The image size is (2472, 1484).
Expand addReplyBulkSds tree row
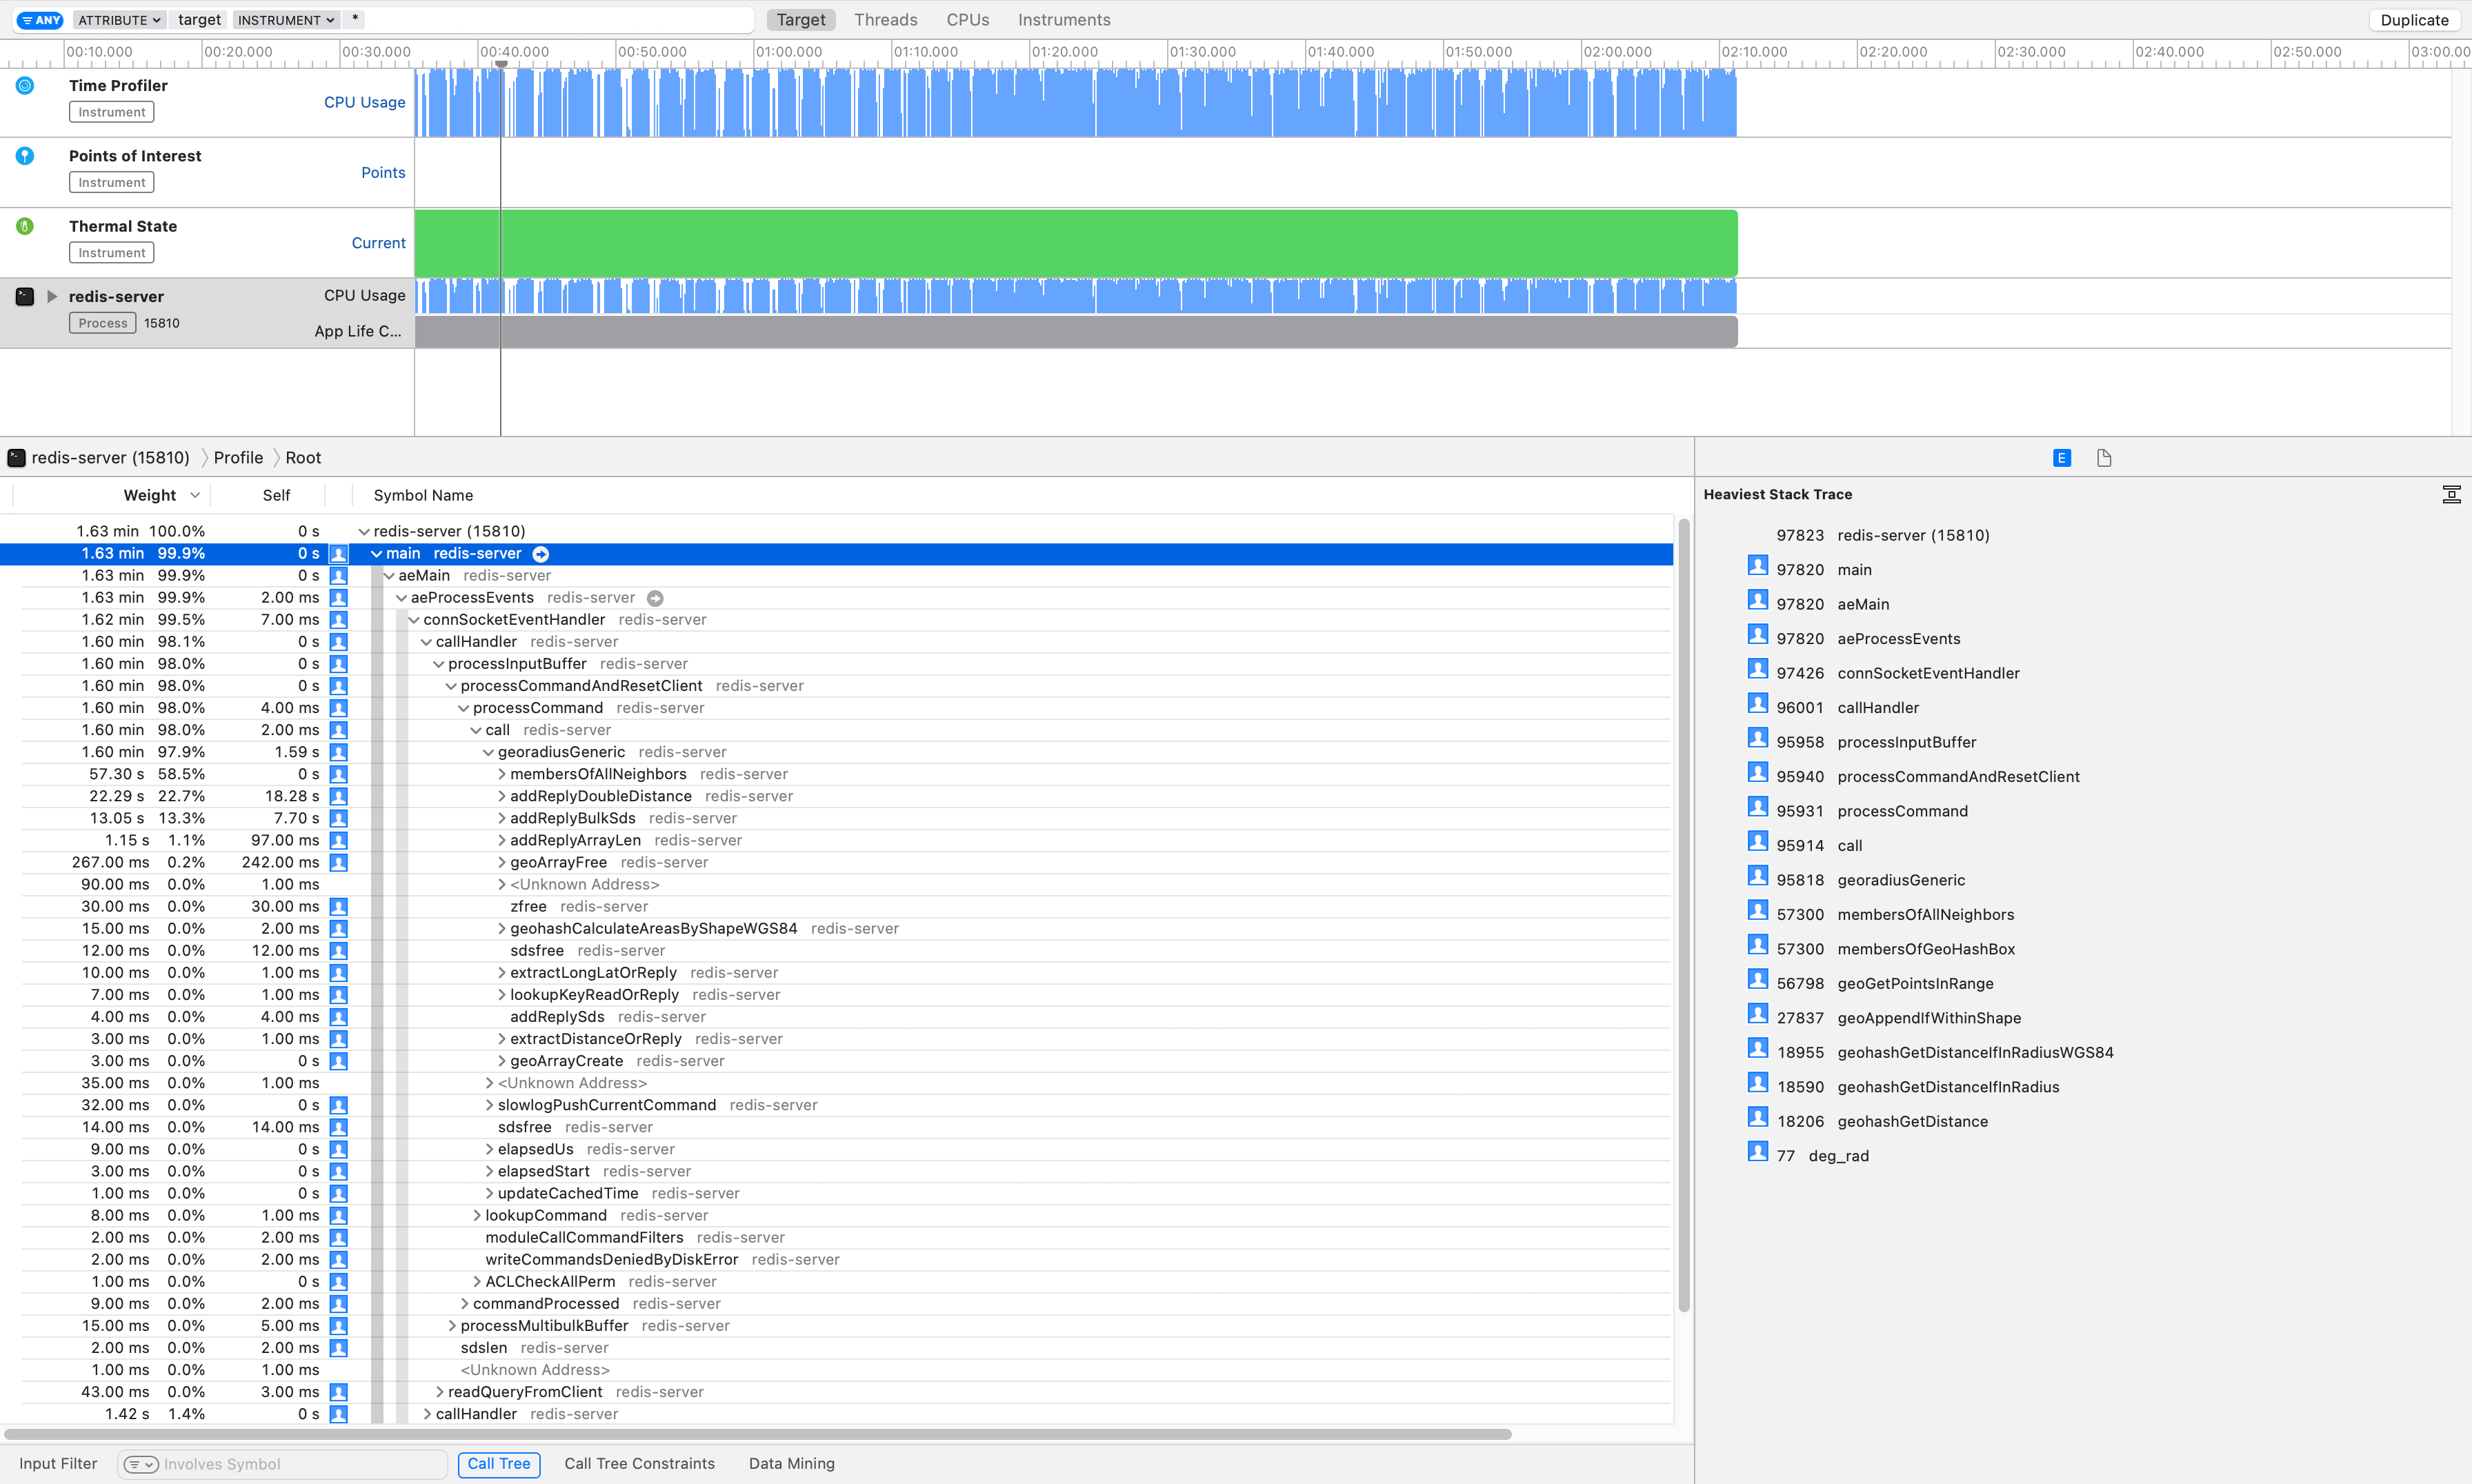pyautogui.click(x=502, y=818)
